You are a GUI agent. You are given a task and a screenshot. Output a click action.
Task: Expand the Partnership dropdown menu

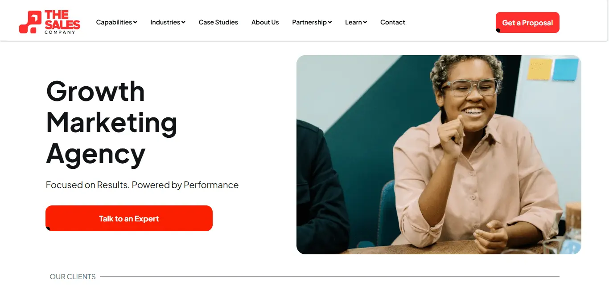tap(309, 22)
